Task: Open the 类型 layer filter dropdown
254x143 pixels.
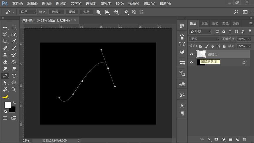Action: tap(200, 32)
